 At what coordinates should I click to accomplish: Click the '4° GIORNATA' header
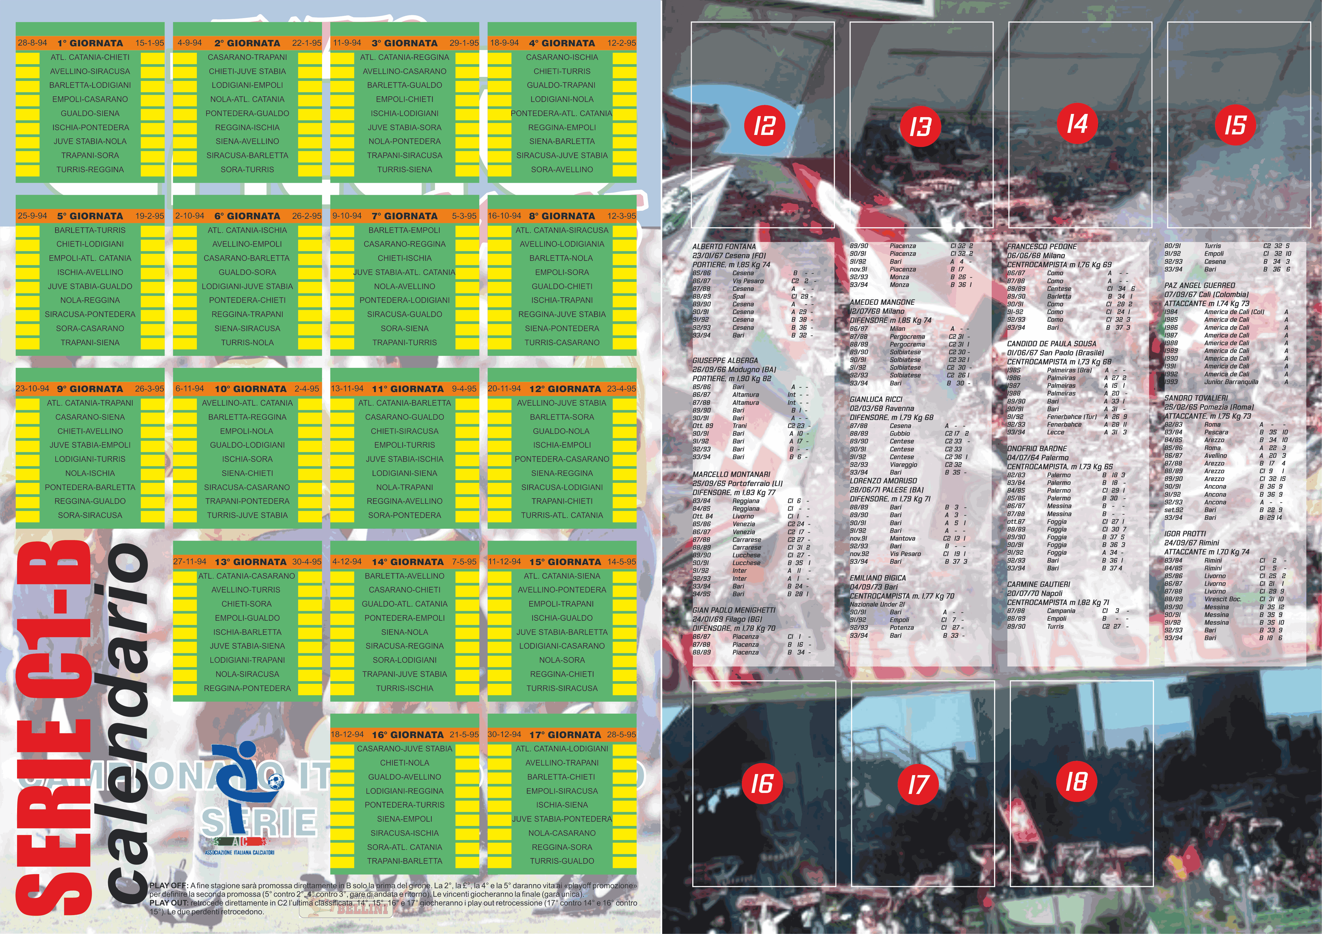pyautogui.click(x=562, y=43)
